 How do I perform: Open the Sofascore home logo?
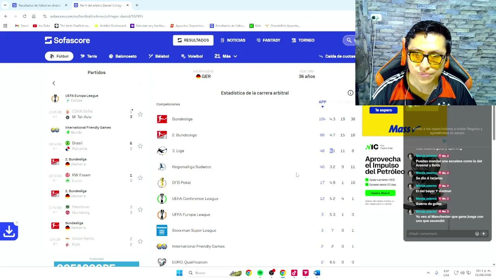coord(67,40)
